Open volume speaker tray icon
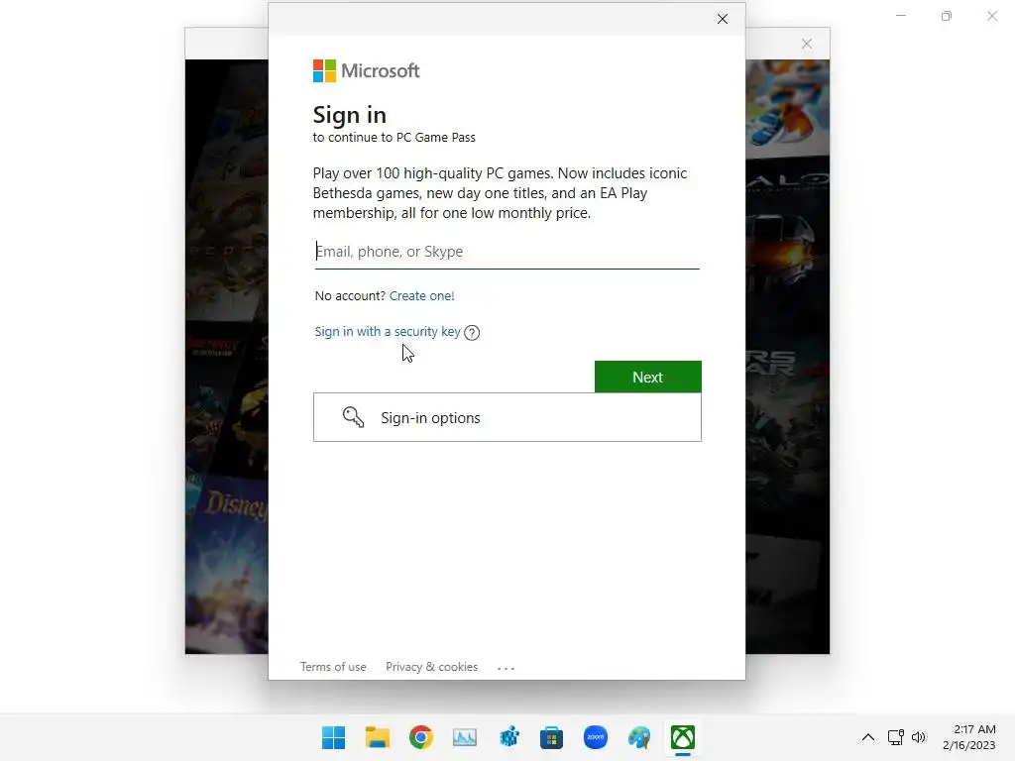The image size is (1015, 761). point(919,737)
